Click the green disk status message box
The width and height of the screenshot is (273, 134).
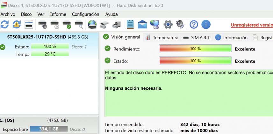pos(189,93)
